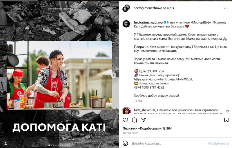Screen dimensions: 232x148
Task: Open the author's avatar beside the caption
Action: [126, 24]
